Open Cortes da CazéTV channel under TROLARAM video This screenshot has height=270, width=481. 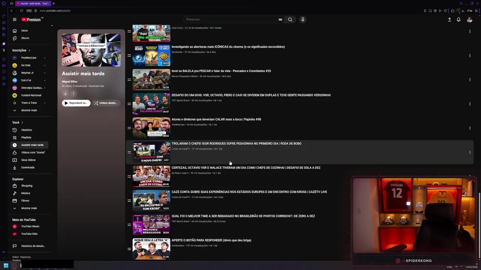pyautogui.click(x=181, y=149)
